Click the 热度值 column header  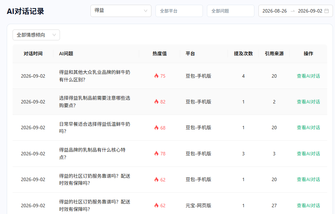click(160, 54)
